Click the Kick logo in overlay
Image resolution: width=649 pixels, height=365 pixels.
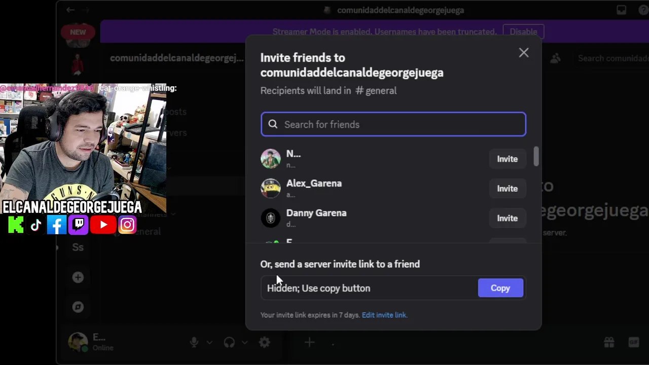tap(16, 225)
